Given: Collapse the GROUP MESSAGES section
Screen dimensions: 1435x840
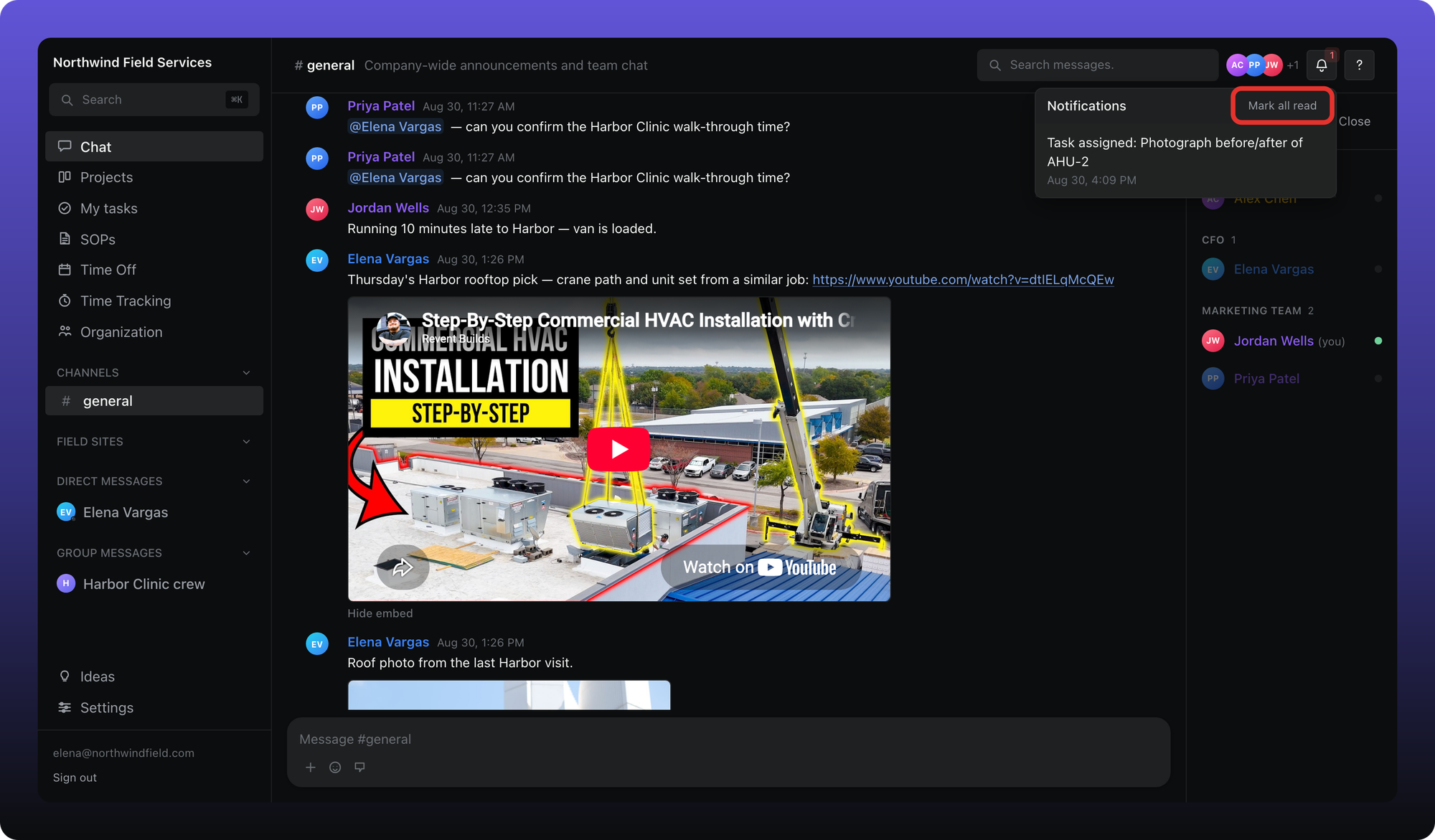Looking at the screenshot, I should point(246,552).
